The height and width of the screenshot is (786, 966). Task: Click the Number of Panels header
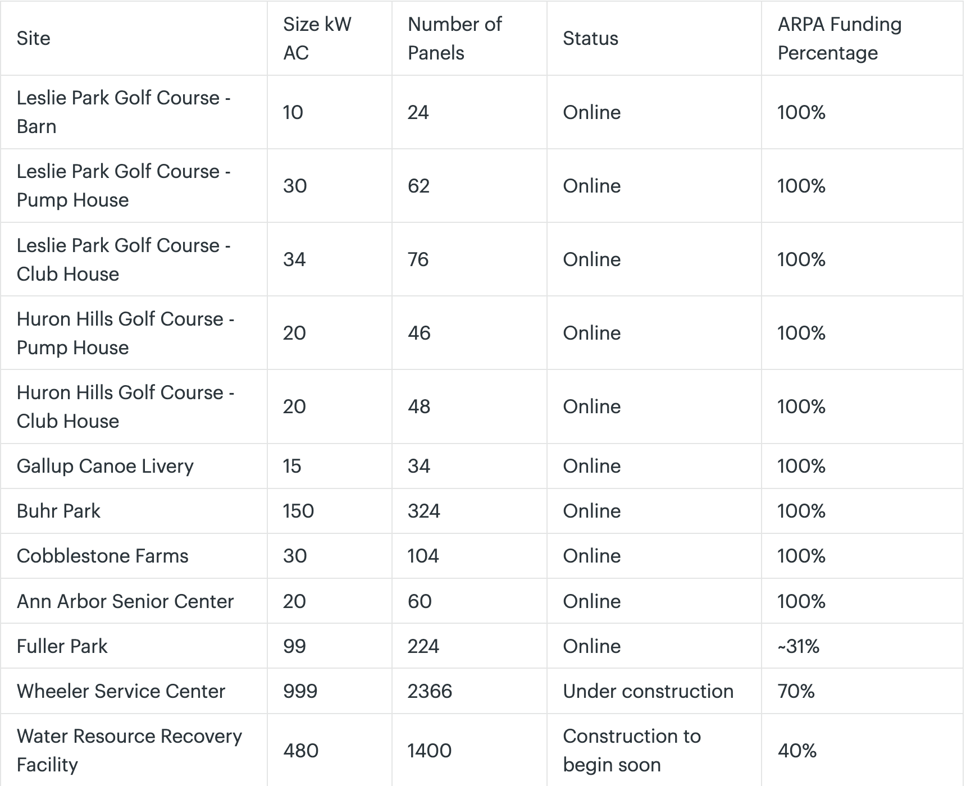coord(470,38)
